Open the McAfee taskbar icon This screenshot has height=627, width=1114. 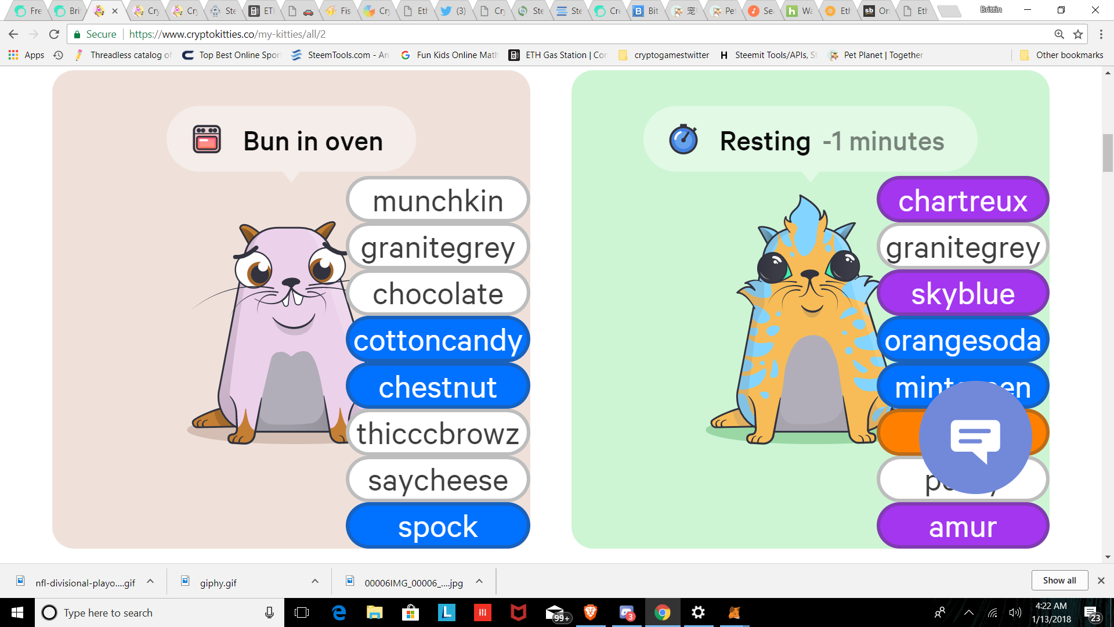[519, 612]
